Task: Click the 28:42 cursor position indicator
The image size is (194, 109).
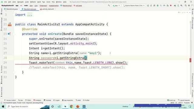Action: [x=172, y=103]
